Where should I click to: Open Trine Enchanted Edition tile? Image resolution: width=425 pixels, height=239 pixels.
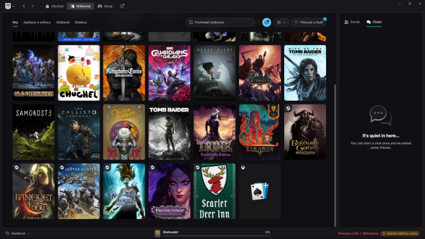(214, 132)
